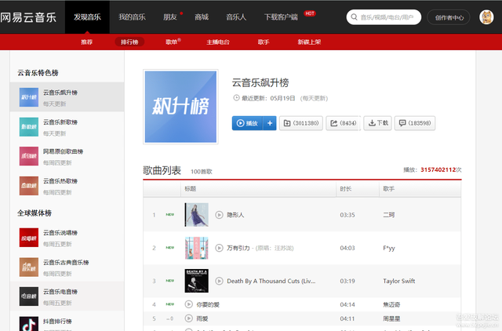The width and height of the screenshot is (502, 331).
Task: Select the 新碟上架 sub-navigation item
Action: point(309,42)
